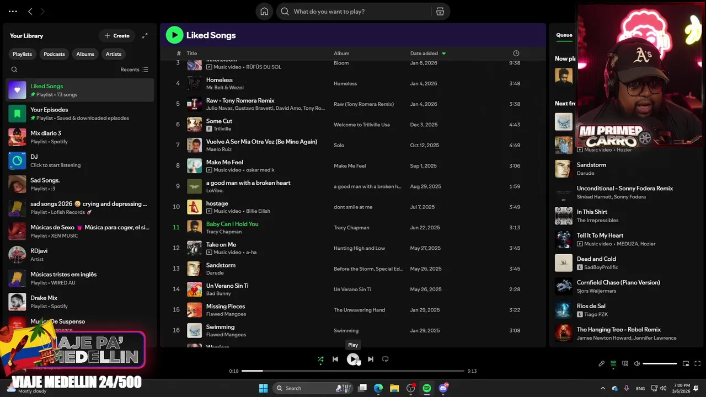This screenshot has height=397, width=706.
Task: Click the Some Cut album thumbnail
Action: (194, 125)
